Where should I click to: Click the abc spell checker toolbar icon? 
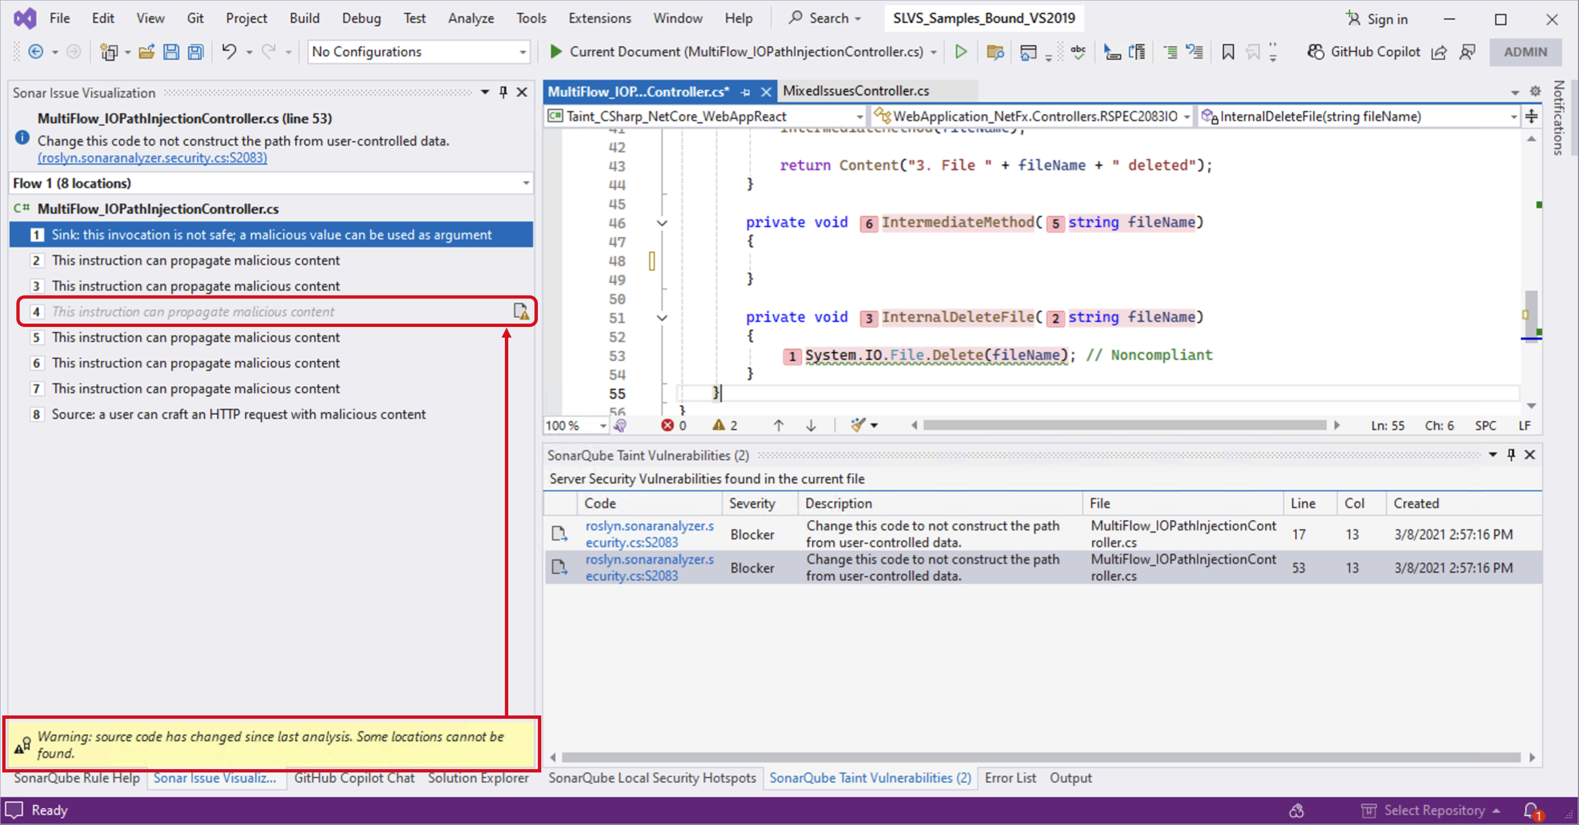point(1077,52)
